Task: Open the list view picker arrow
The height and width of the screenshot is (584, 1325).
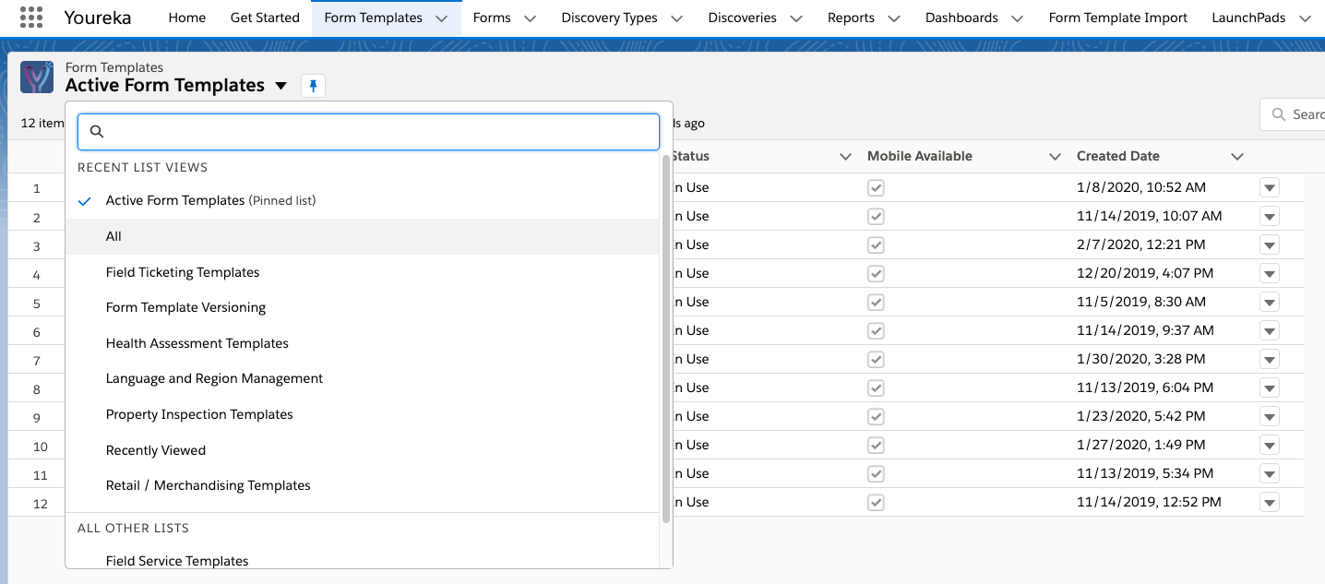Action: [281, 86]
